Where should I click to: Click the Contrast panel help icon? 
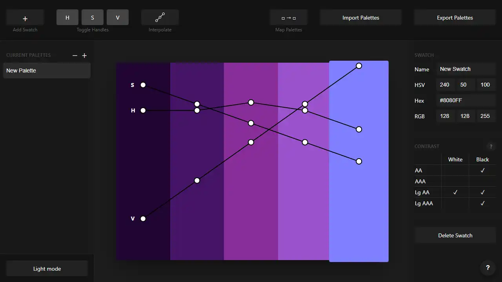491,146
